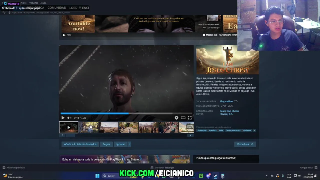Screen dimensions: 320x180
Task: Expand more tags with plus button
Action: pyautogui.click(x=254, y=130)
